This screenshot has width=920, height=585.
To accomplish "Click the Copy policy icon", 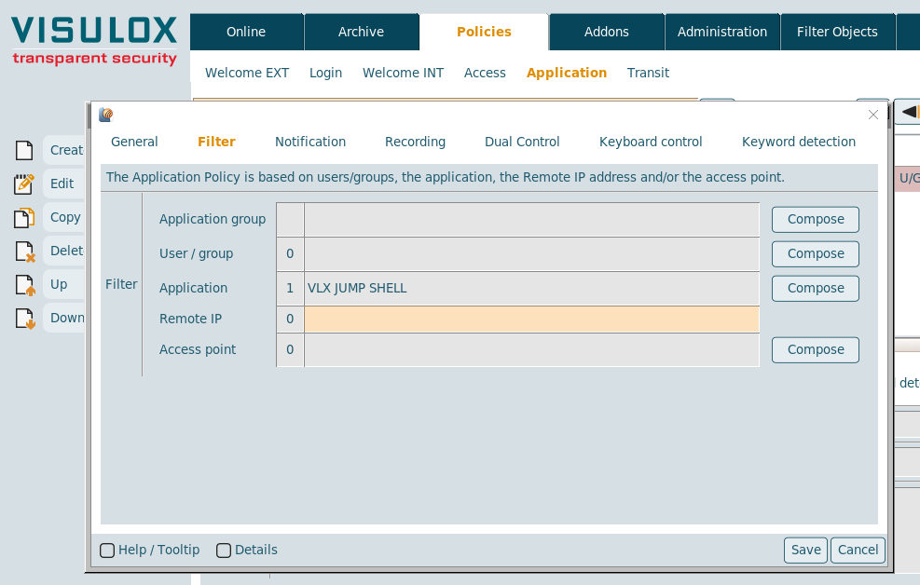I will pyautogui.click(x=24, y=217).
